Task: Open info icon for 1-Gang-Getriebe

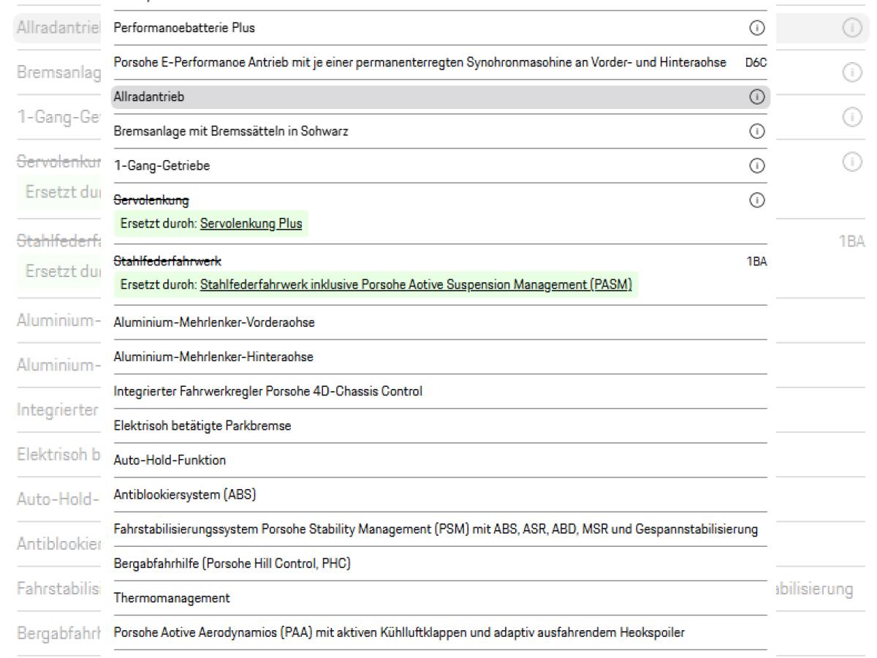Action: coord(758,166)
